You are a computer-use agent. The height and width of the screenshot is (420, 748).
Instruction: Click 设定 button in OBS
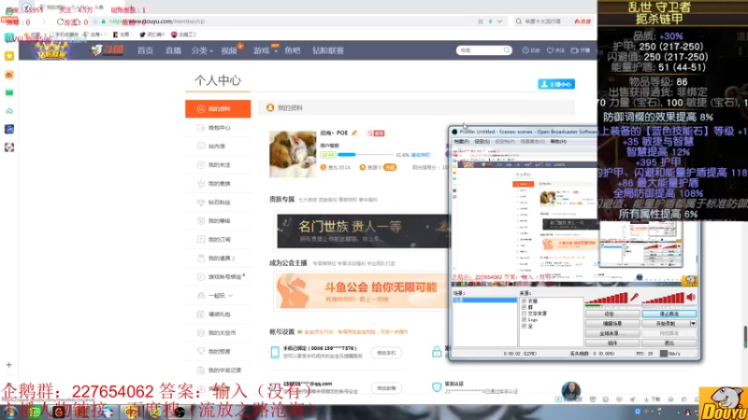click(x=612, y=315)
